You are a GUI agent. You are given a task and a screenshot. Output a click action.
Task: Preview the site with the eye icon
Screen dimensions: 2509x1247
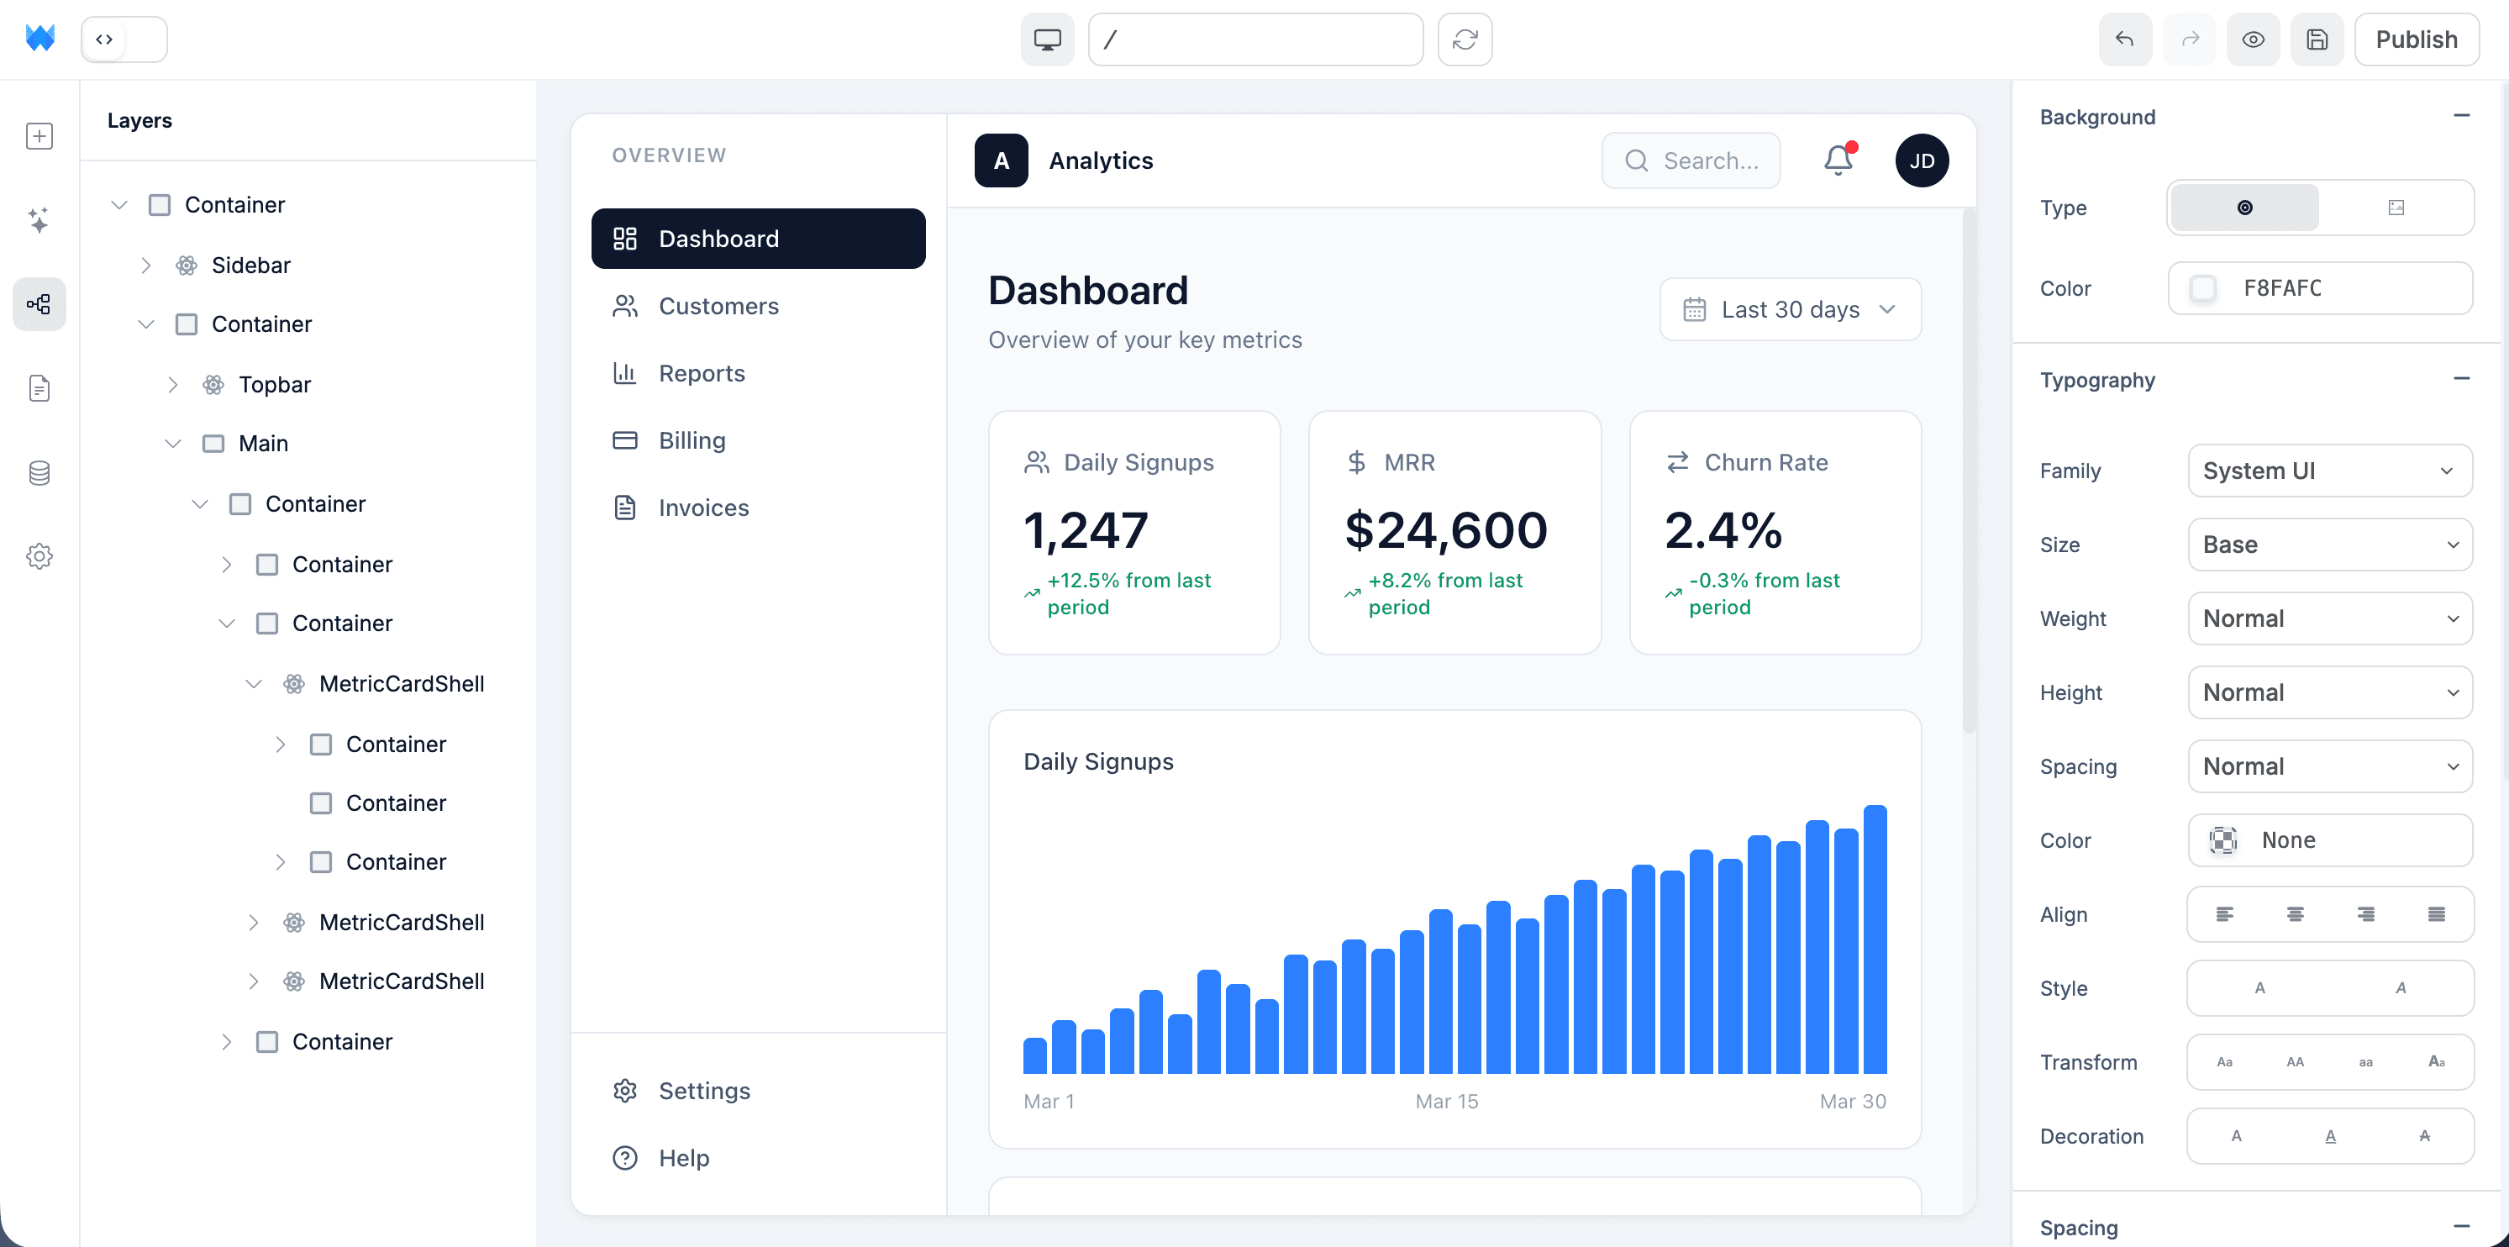(x=2254, y=39)
